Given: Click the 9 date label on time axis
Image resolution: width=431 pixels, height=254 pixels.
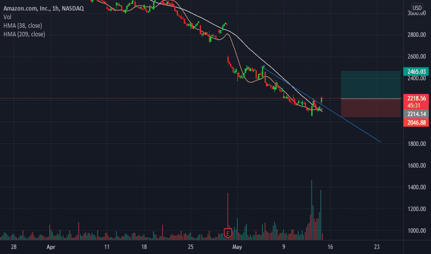Looking at the screenshot, I should (283, 247).
